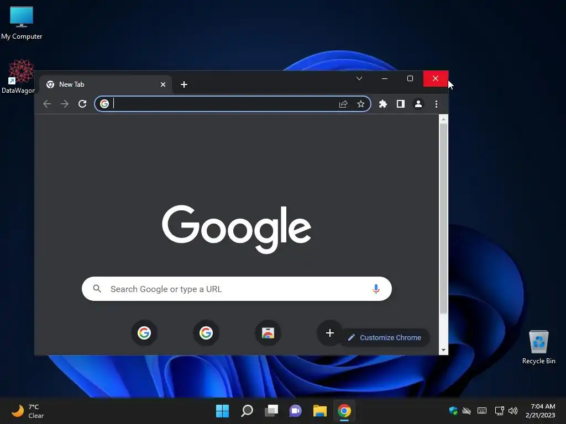Image resolution: width=566 pixels, height=424 pixels.
Task: Maximize the Chrome window
Action: click(x=410, y=78)
